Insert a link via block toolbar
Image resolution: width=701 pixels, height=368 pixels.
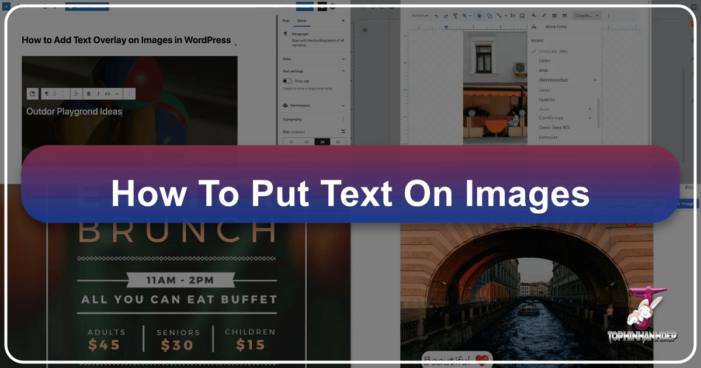[x=107, y=93]
